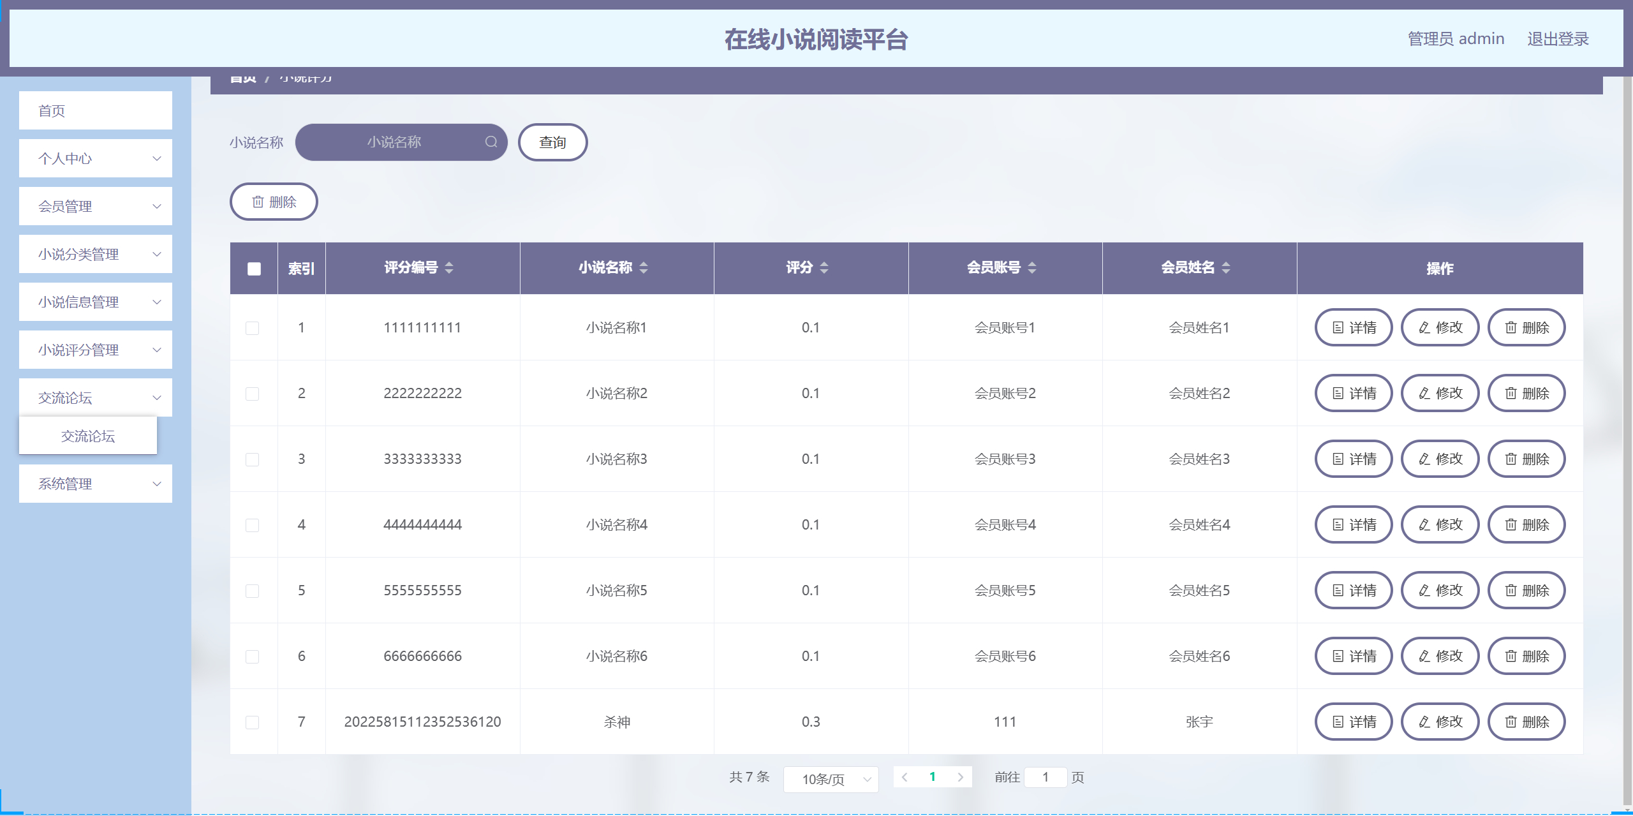Go to next page arrow
The image size is (1633, 816).
coord(960,776)
